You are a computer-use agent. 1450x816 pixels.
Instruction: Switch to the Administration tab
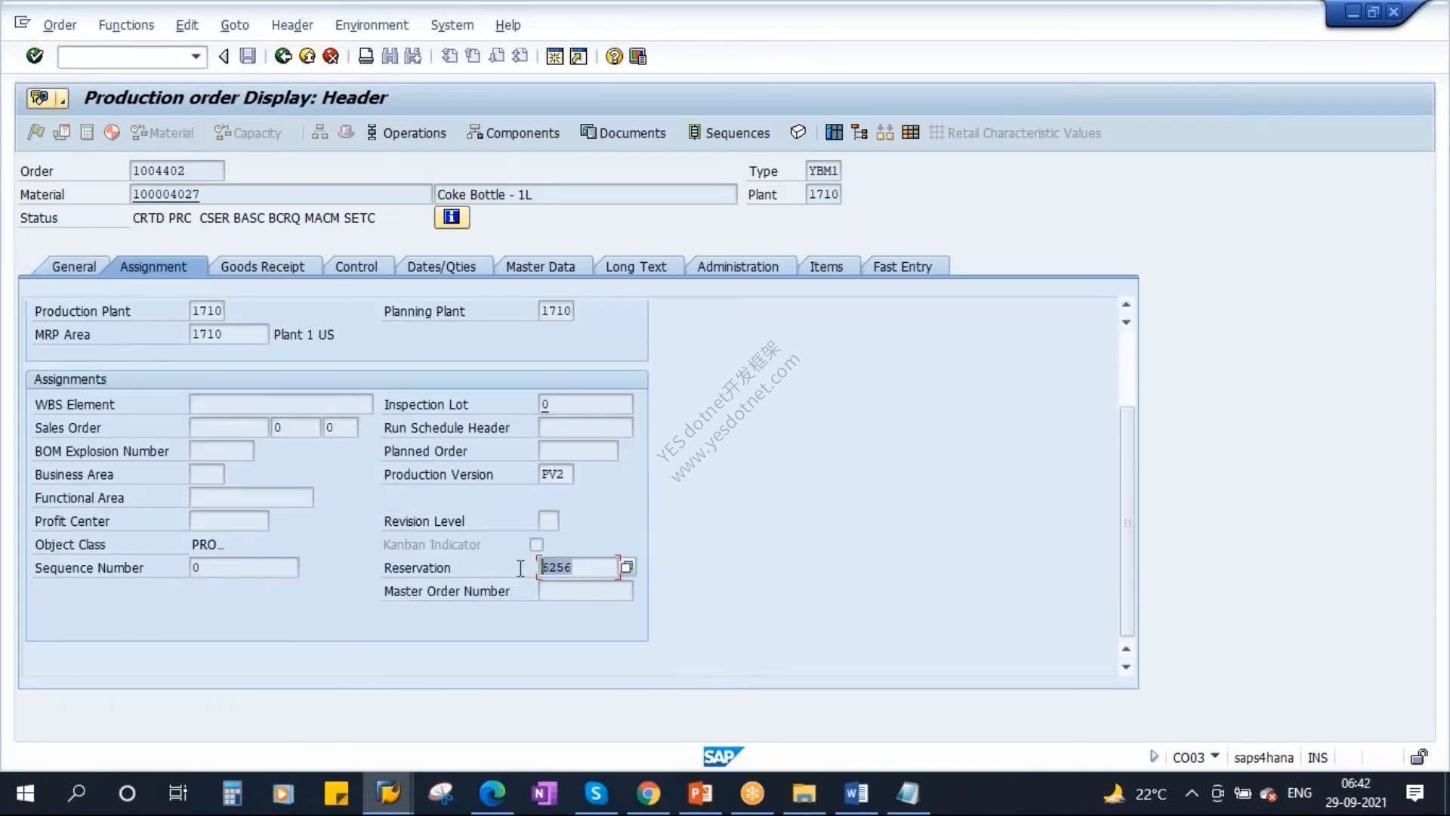(738, 267)
